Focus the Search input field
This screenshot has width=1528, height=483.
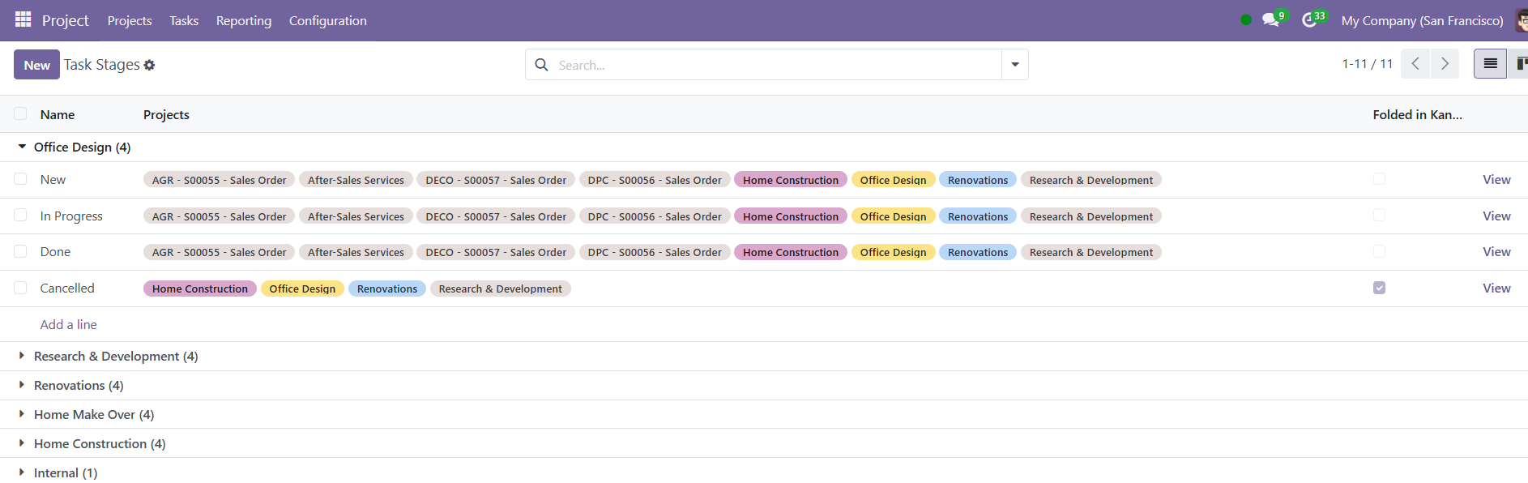click(x=776, y=65)
